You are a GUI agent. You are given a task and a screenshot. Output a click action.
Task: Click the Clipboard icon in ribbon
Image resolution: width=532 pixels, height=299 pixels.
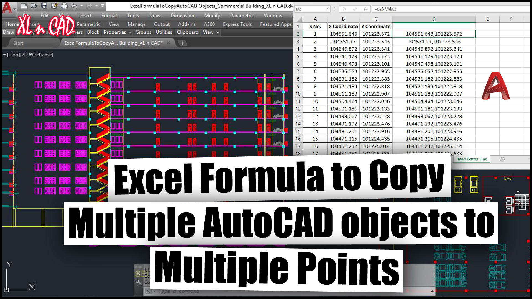[187, 32]
